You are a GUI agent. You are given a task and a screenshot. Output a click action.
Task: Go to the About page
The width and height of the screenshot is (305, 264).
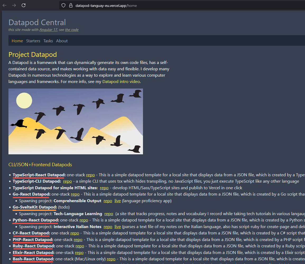tap(62, 41)
